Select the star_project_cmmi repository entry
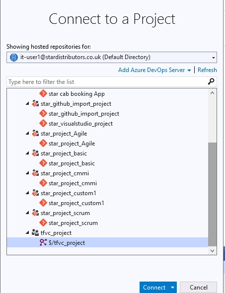Image resolution: width=225 pixels, height=293 pixels. 107,183
